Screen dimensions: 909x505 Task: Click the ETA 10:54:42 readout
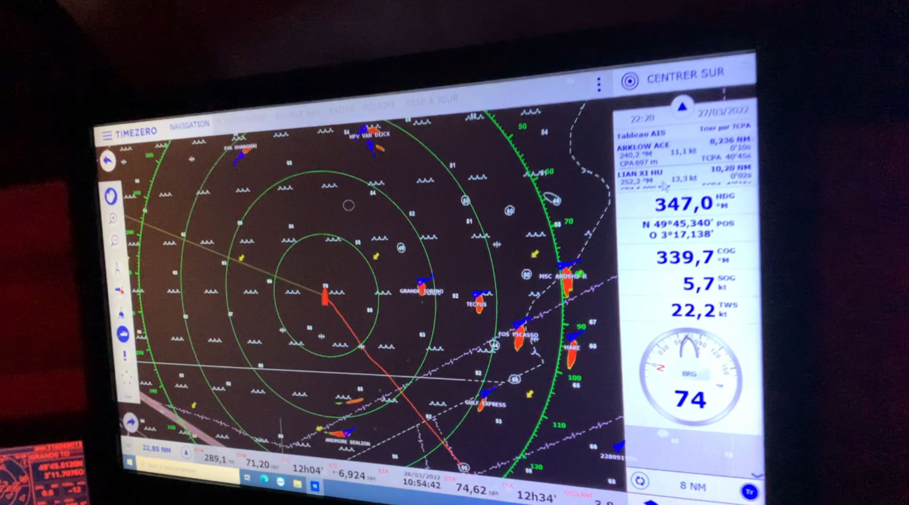(421, 483)
